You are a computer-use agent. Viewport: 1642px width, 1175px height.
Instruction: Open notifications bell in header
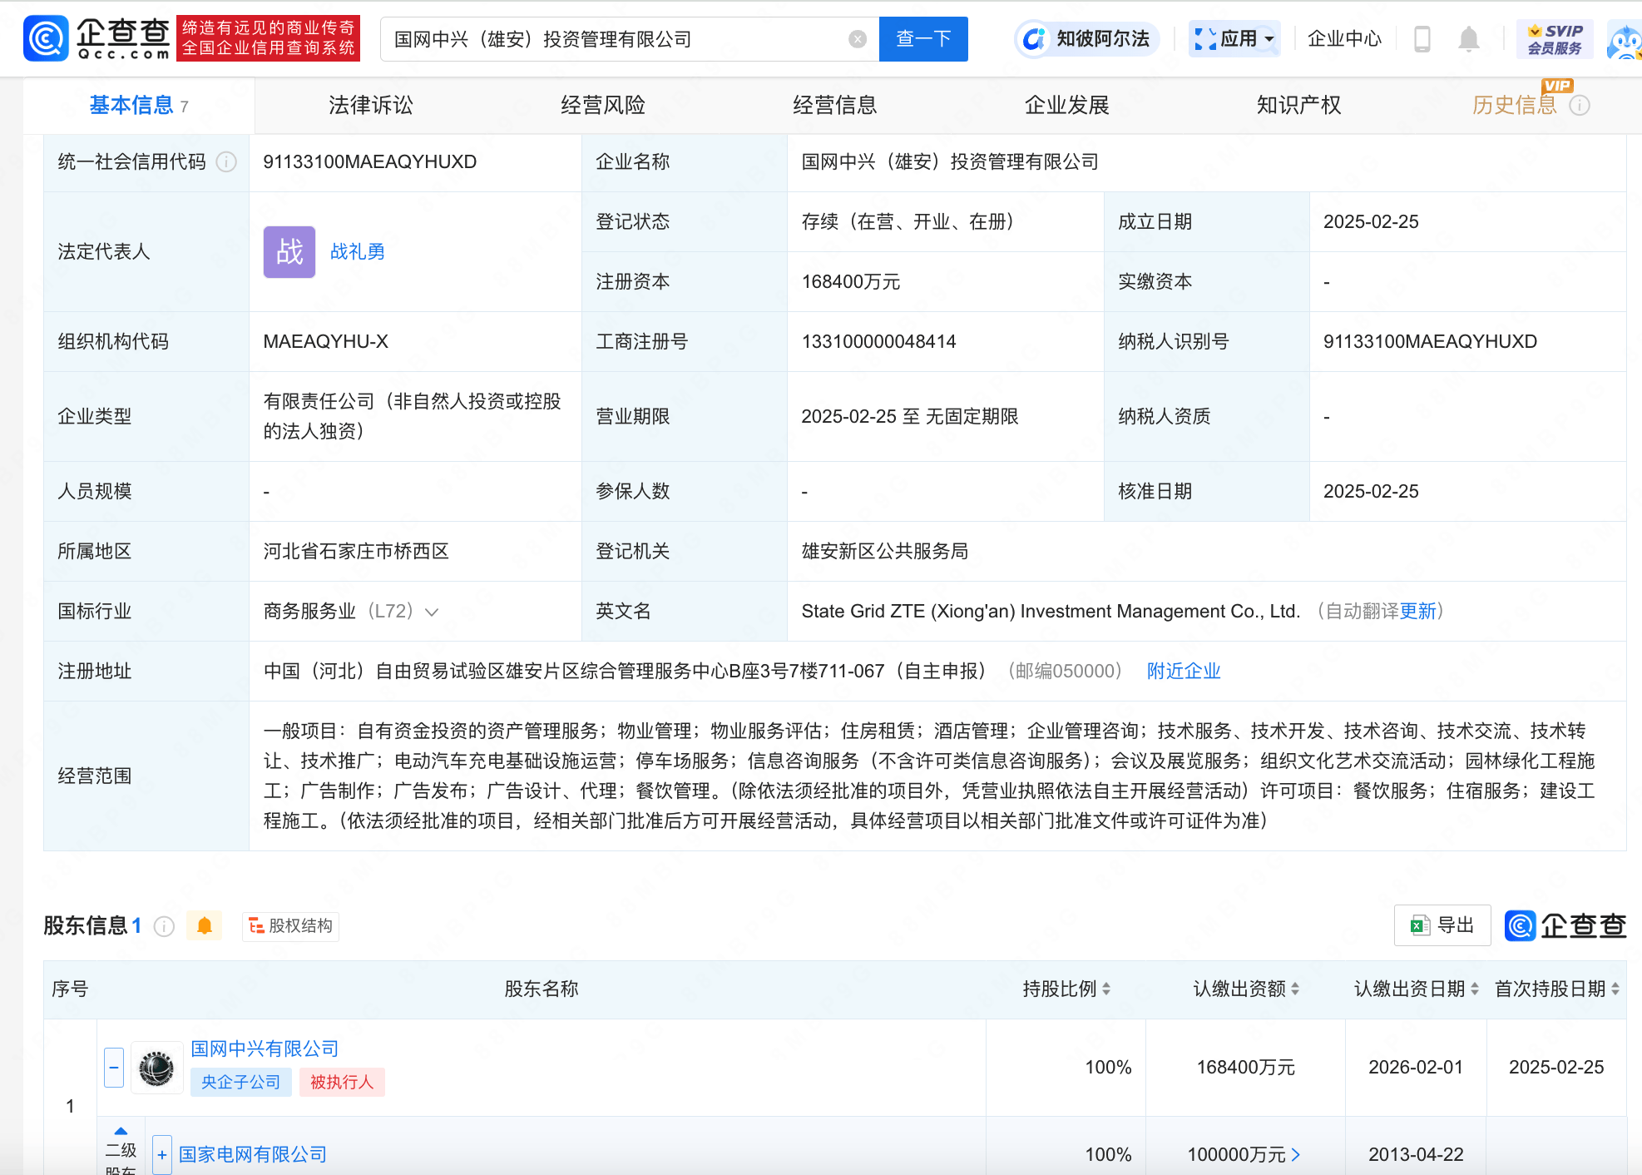click(x=1469, y=39)
